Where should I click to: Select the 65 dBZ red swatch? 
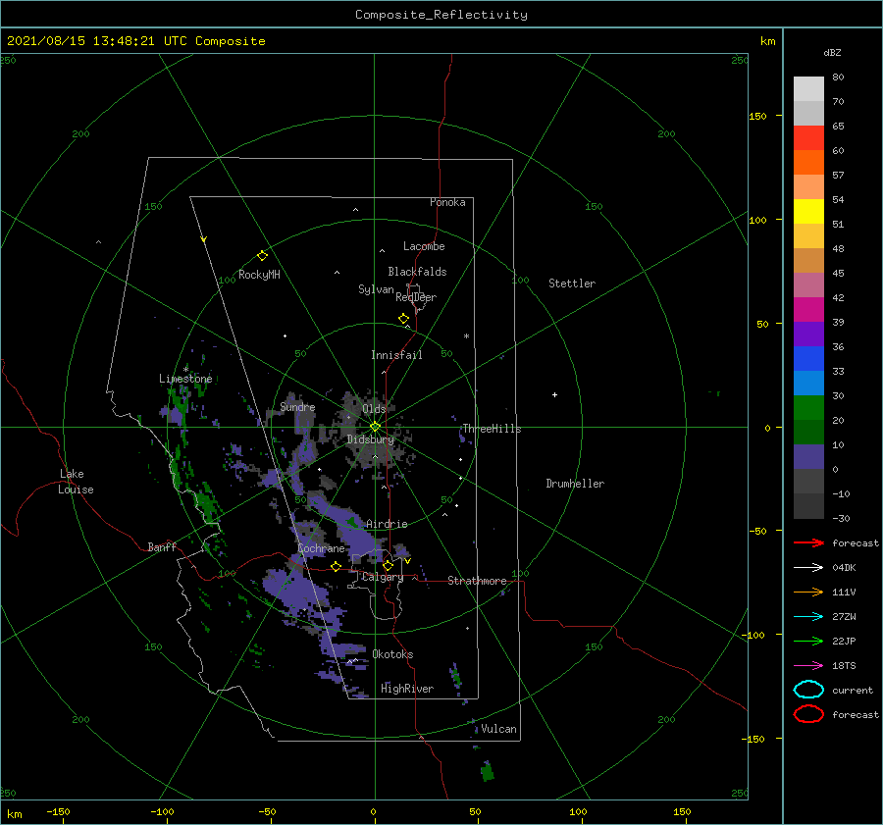coord(808,137)
